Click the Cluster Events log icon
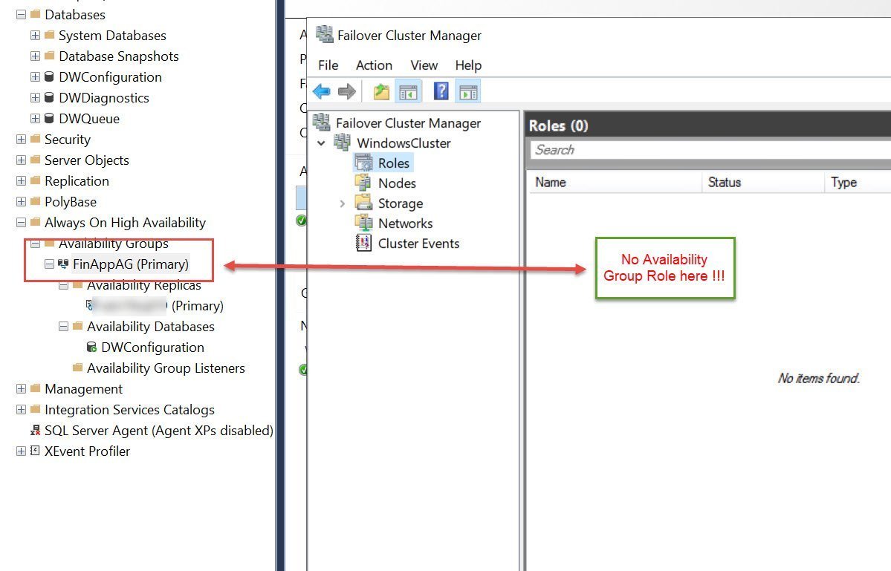891x571 pixels. coord(363,243)
